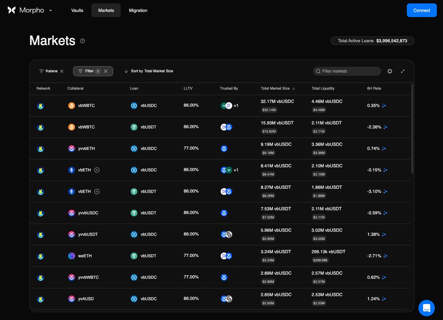Screen dimensions: 443x320
Task: Click the Morpho butterfly logo
Action: 11,10
